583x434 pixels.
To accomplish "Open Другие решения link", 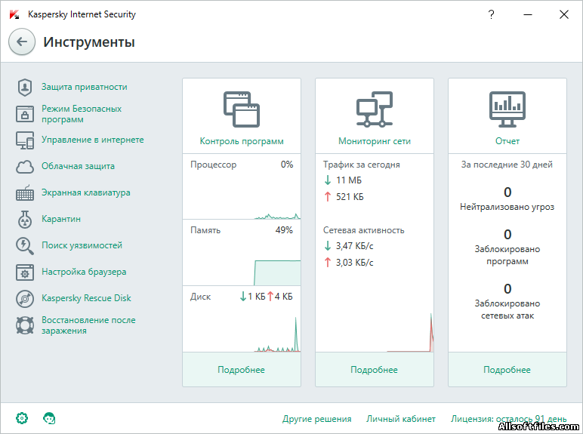I will pos(316,419).
